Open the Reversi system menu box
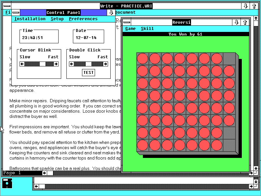Screen dimensions: 261x196 click(127, 22)
